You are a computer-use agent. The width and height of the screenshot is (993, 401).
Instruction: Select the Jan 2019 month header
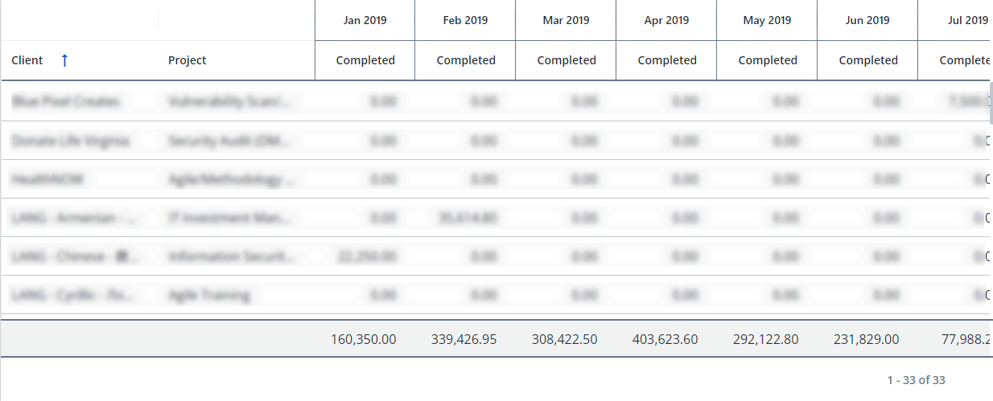tap(365, 20)
